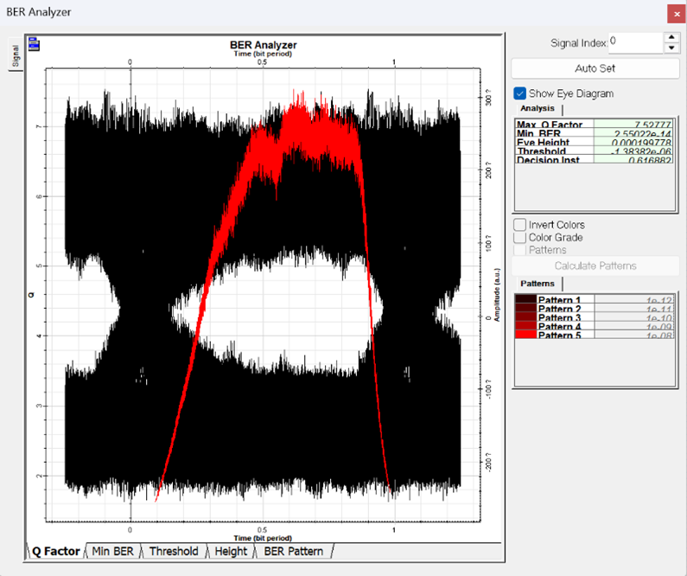The width and height of the screenshot is (687, 576).
Task: Decrease Signal Index with down arrow
Action: [671, 48]
